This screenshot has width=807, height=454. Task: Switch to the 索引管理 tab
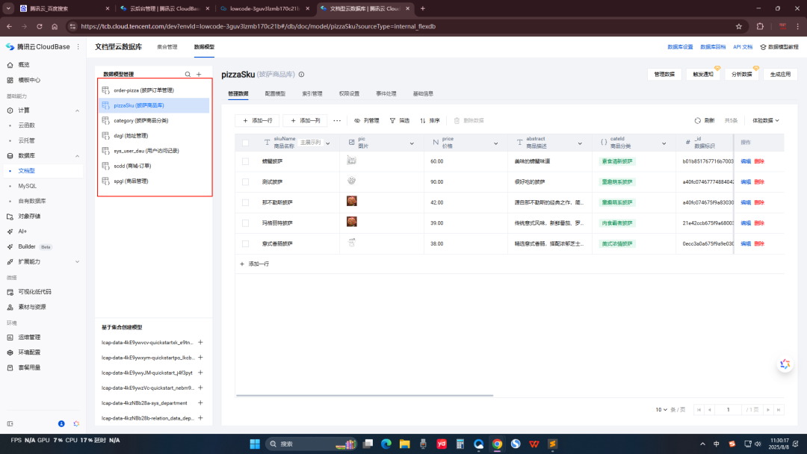click(312, 93)
